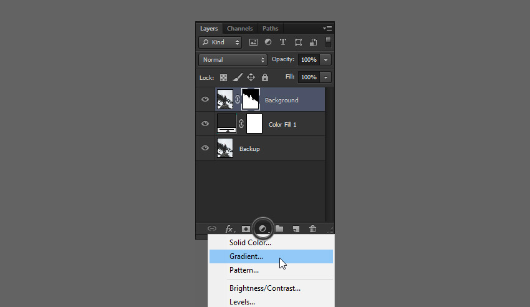Select the Color Fill 1 white mask thumbnail

[x=254, y=124]
